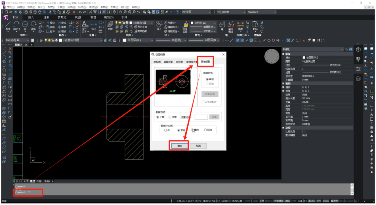
Task: Choose the 不 centerline radio option
Action: tap(167, 130)
